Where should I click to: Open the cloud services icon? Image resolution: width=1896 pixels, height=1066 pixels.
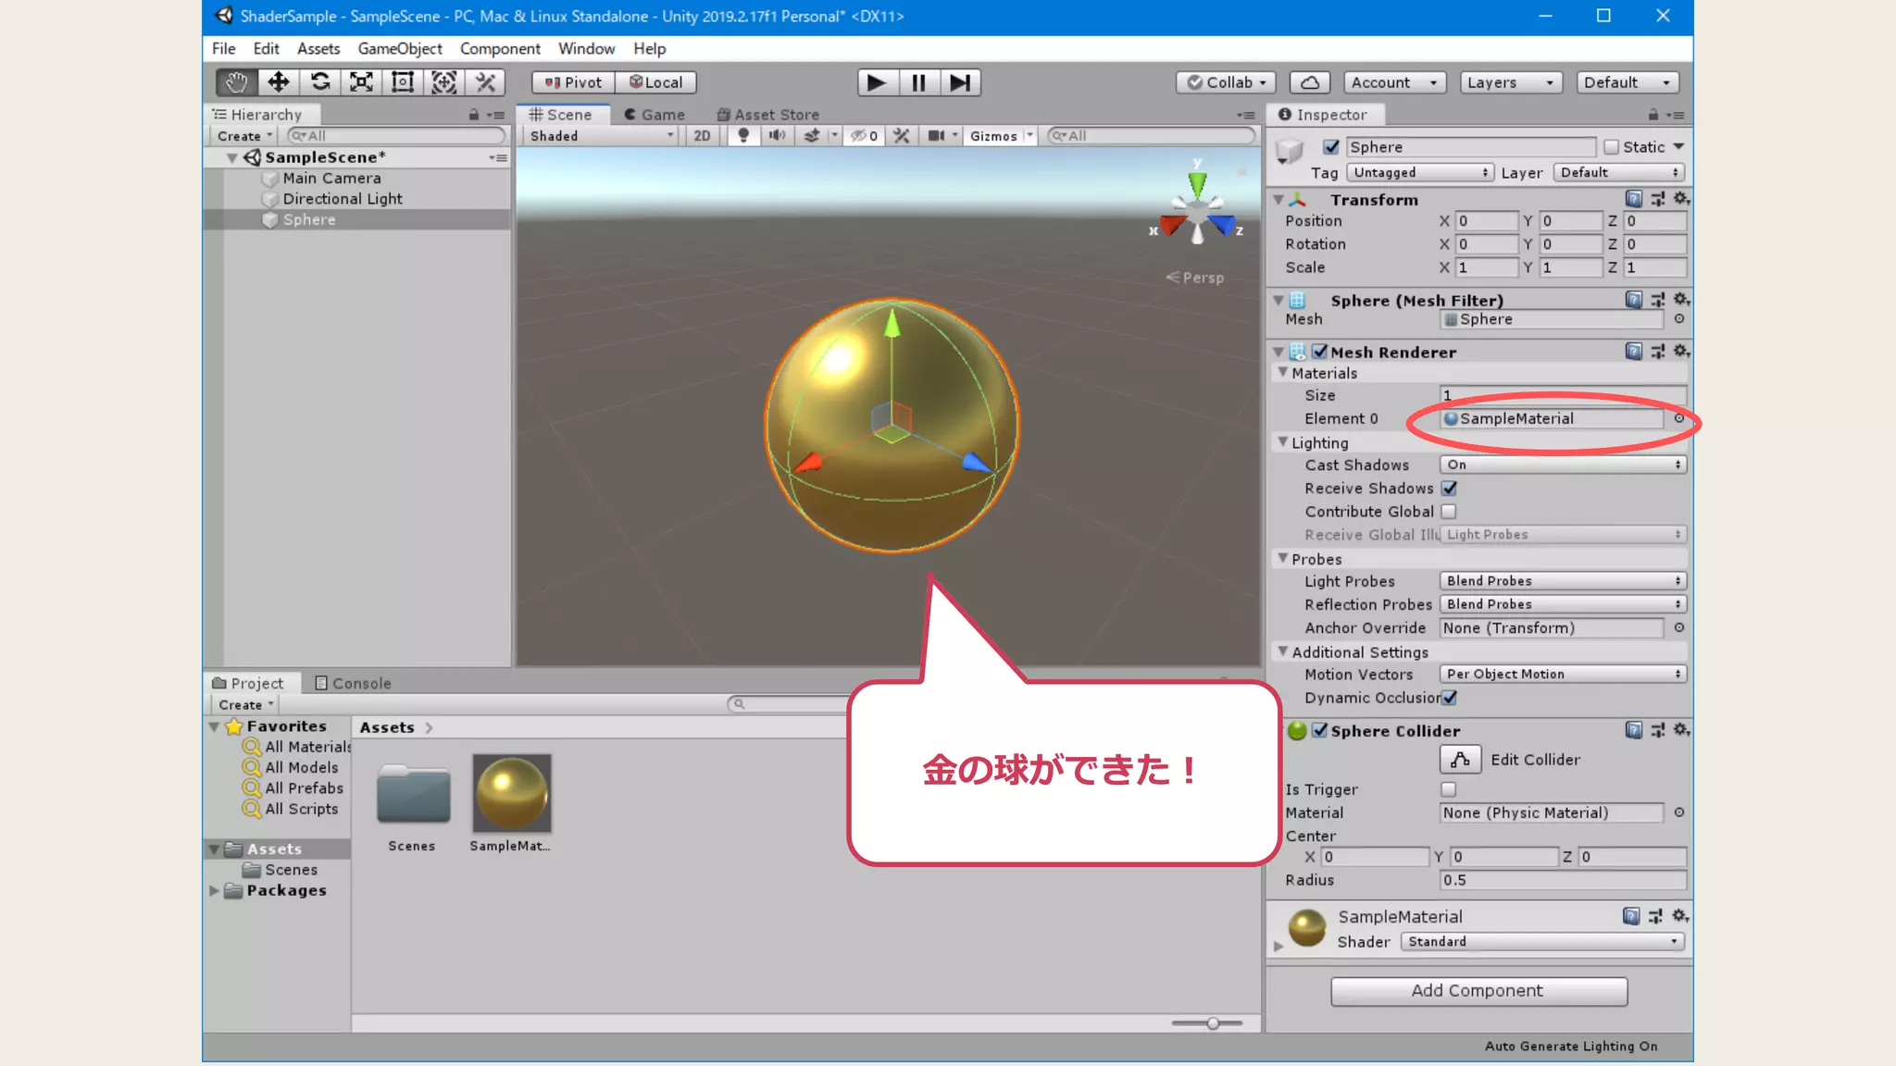(1310, 82)
